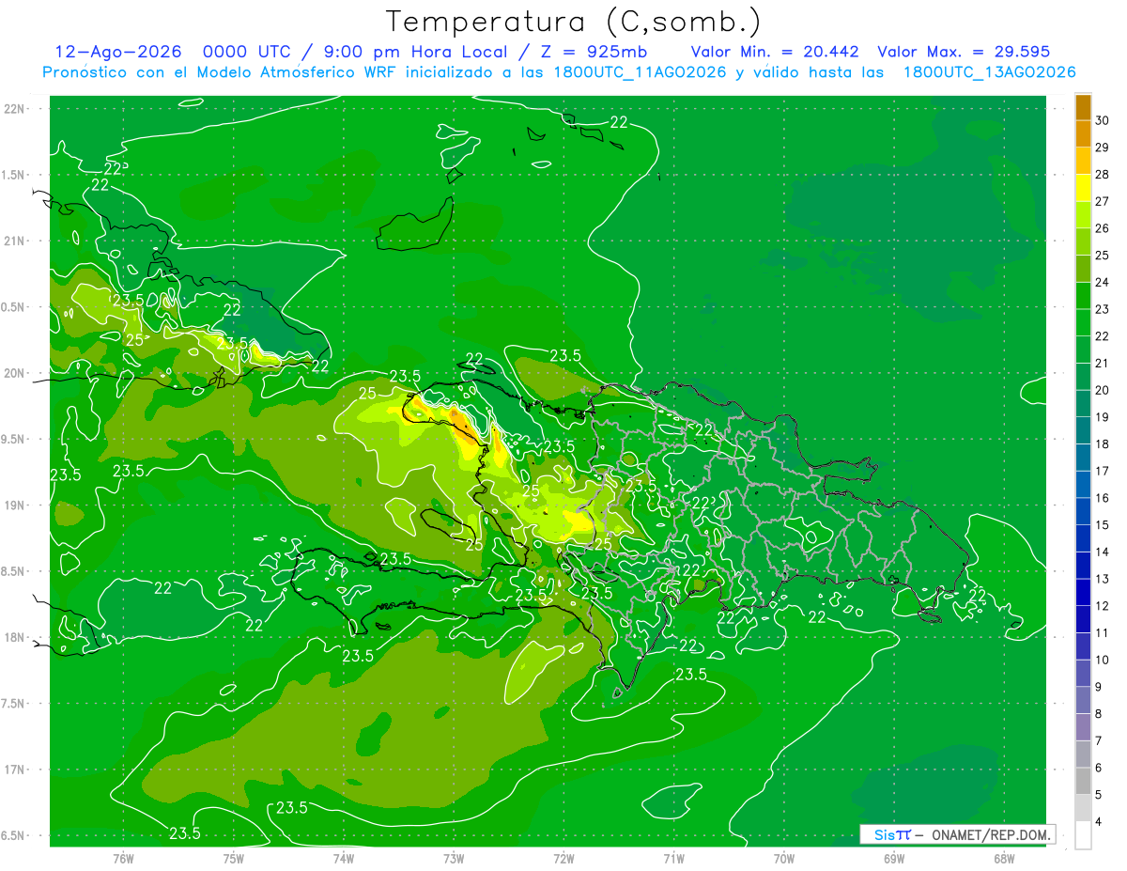
Task: Click legend value 10
Action: [x=1103, y=660]
